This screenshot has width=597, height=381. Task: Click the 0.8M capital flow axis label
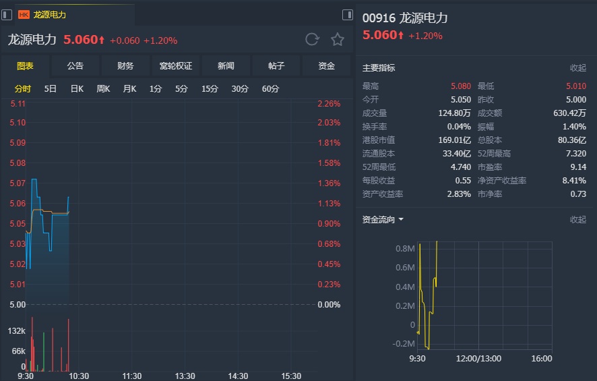pos(405,249)
